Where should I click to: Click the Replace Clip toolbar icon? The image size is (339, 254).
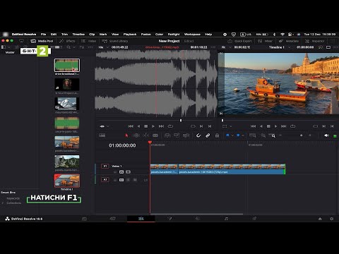tap(186, 135)
